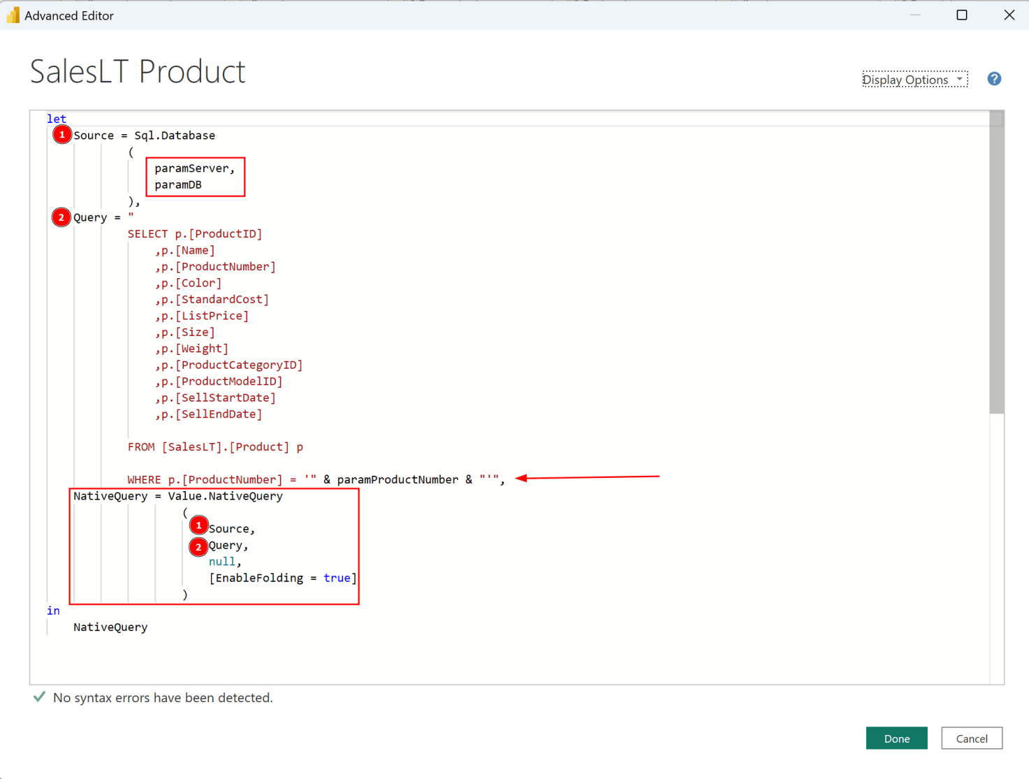Click the ',p.[Name]' line
Screen dimensions: 1029x779
click(185, 250)
